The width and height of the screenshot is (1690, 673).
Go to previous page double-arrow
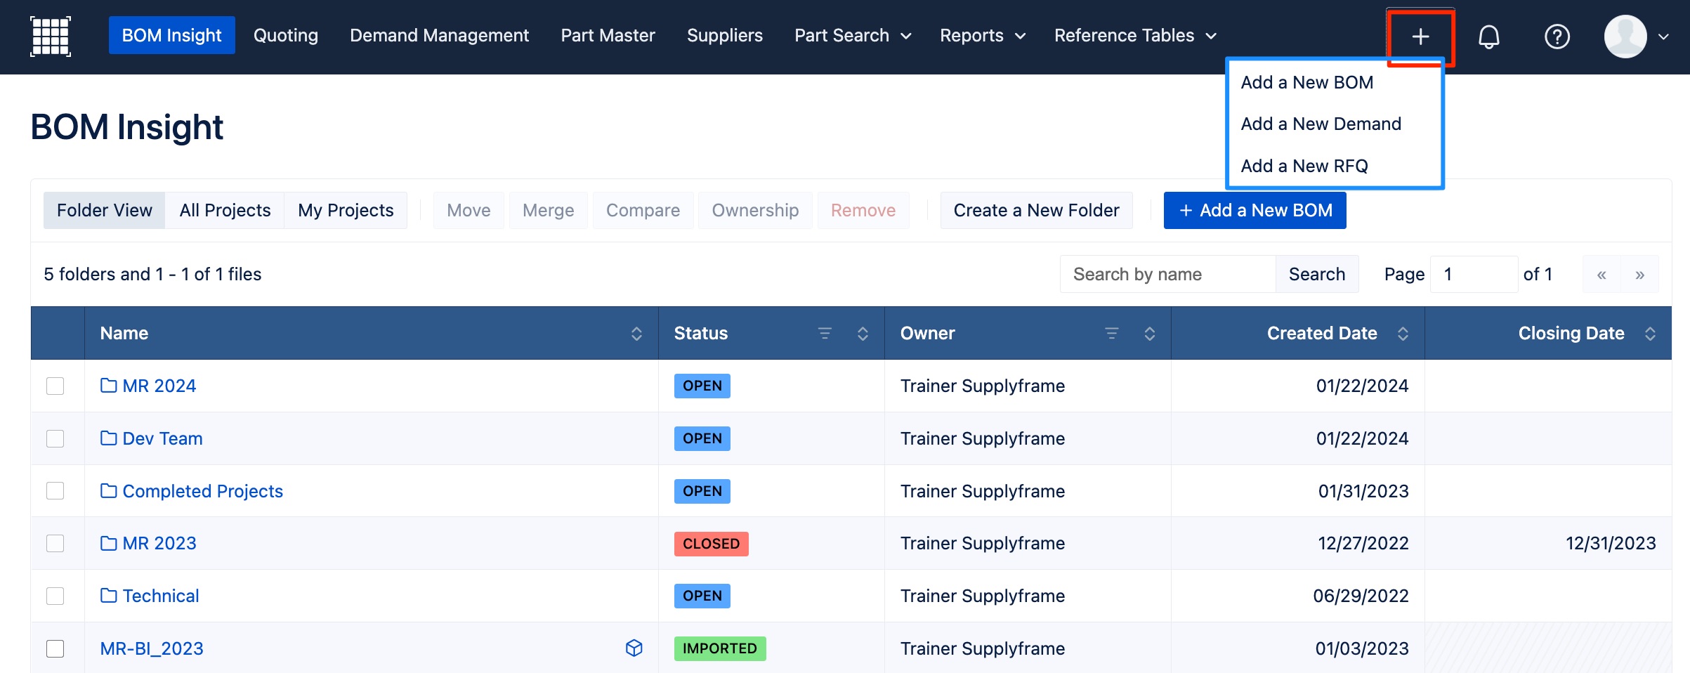click(x=1601, y=275)
